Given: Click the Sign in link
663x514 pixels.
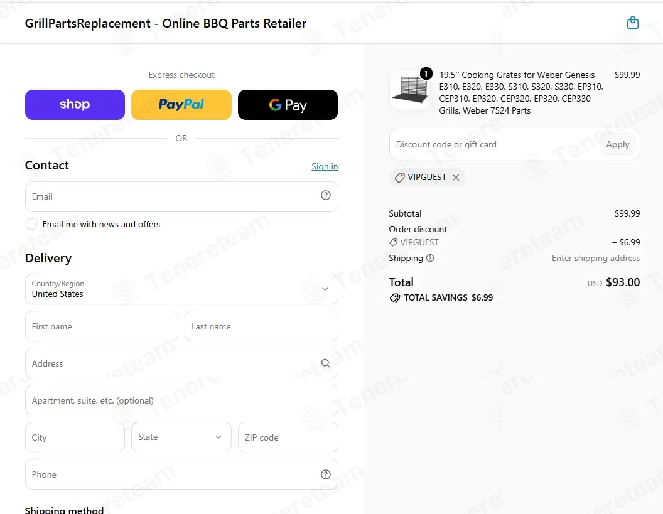Looking at the screenshot, I should coord(325,166).
